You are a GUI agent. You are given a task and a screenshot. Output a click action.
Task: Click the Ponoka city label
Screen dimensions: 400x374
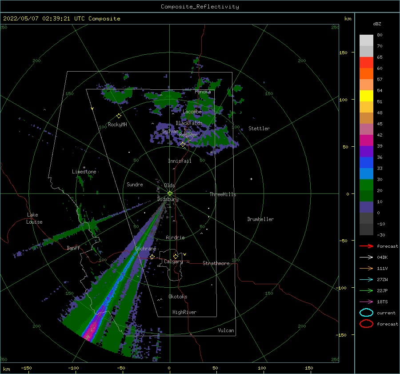(203, 92)
